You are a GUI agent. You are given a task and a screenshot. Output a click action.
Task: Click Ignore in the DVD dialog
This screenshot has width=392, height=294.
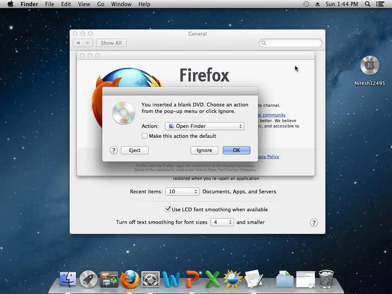point(204,150)
